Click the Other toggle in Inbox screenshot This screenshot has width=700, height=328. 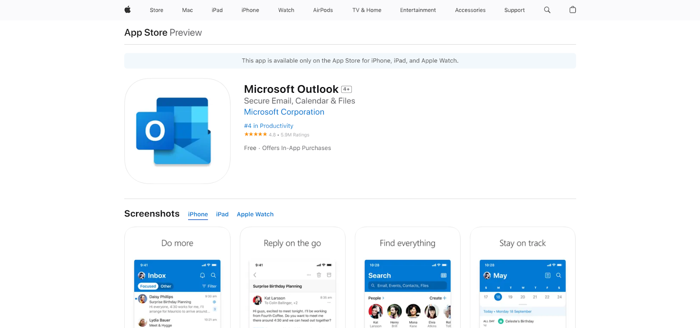166,286
